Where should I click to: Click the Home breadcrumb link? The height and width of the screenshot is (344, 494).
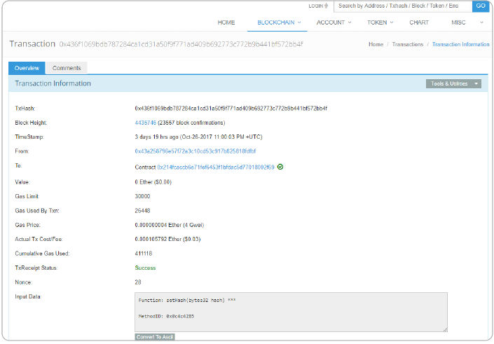[376, 44]
